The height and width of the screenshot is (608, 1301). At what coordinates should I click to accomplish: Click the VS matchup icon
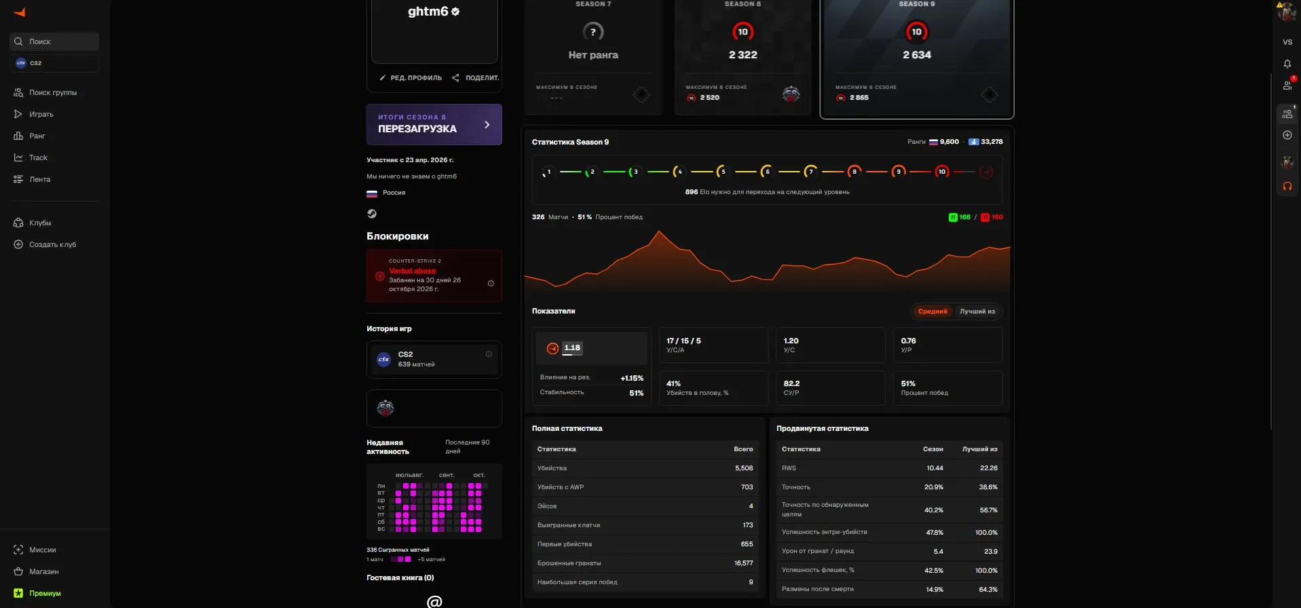(x=1287, y=42)
